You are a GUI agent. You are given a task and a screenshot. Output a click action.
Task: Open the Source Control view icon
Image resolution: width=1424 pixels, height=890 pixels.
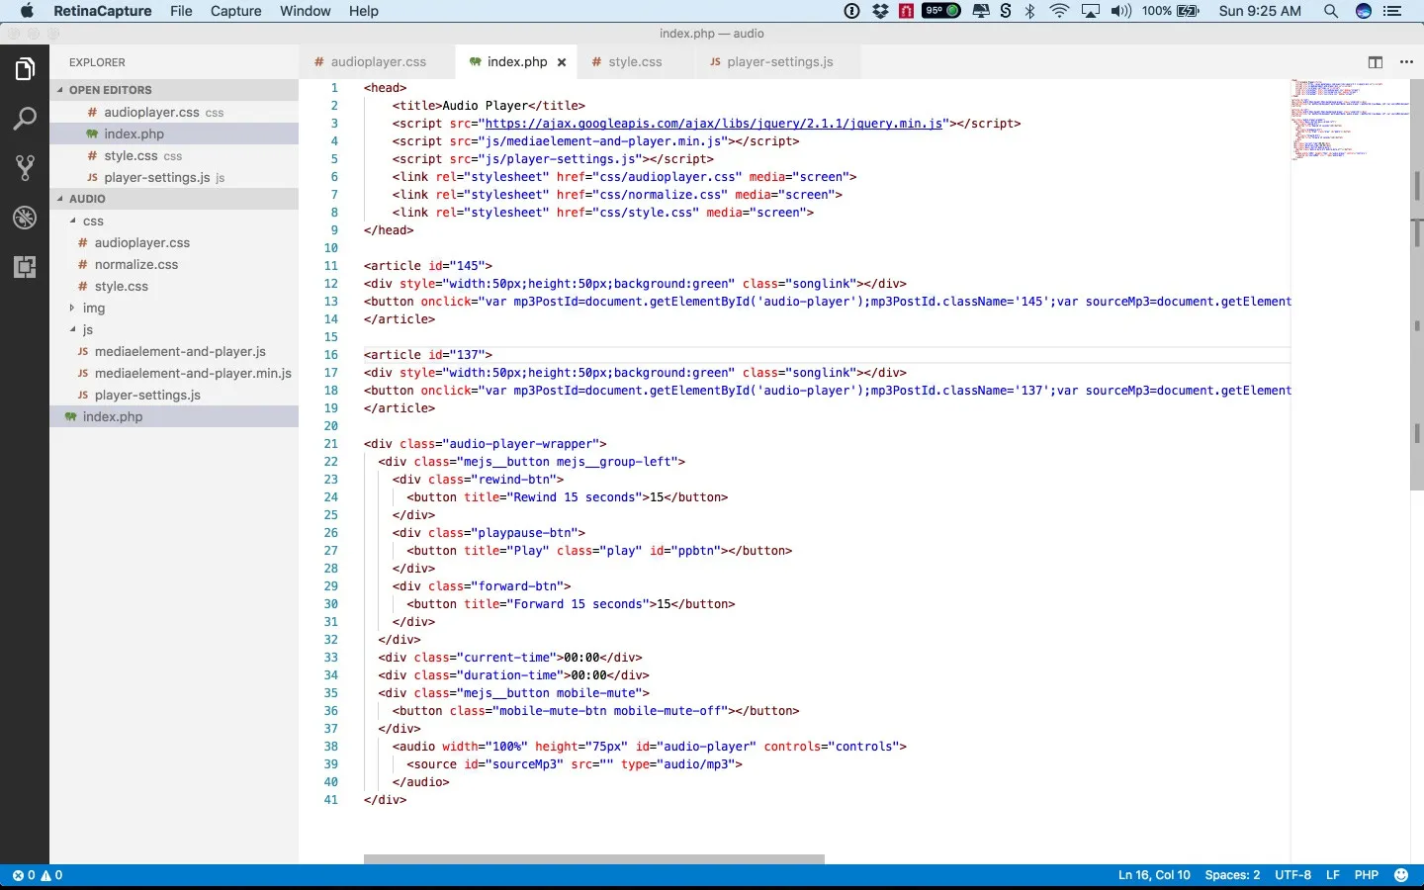[25, 168]
